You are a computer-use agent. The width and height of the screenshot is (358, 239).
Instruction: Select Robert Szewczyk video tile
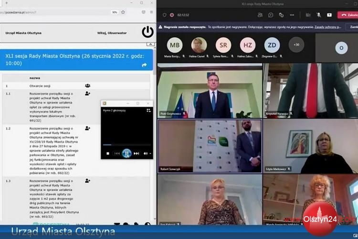point(210,146)
